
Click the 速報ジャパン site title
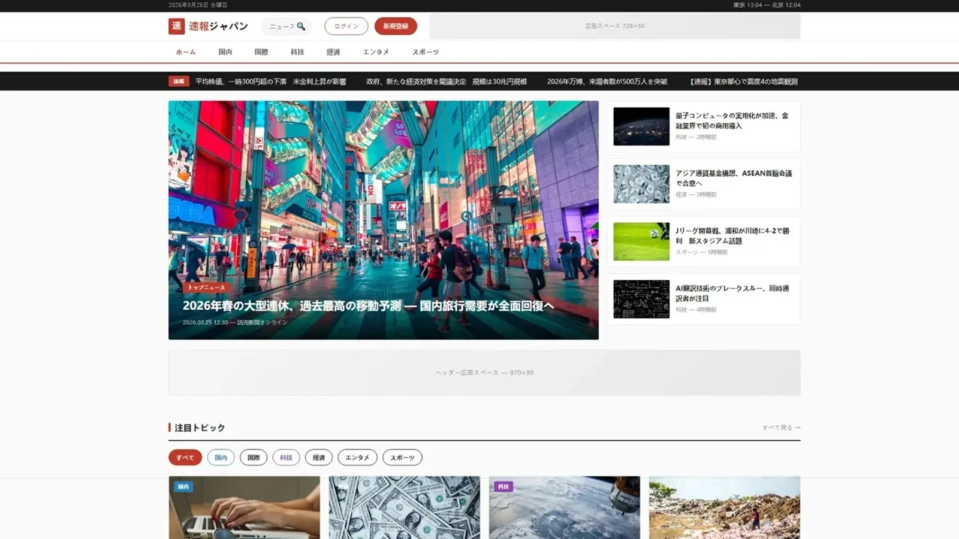tap(219, 26)
